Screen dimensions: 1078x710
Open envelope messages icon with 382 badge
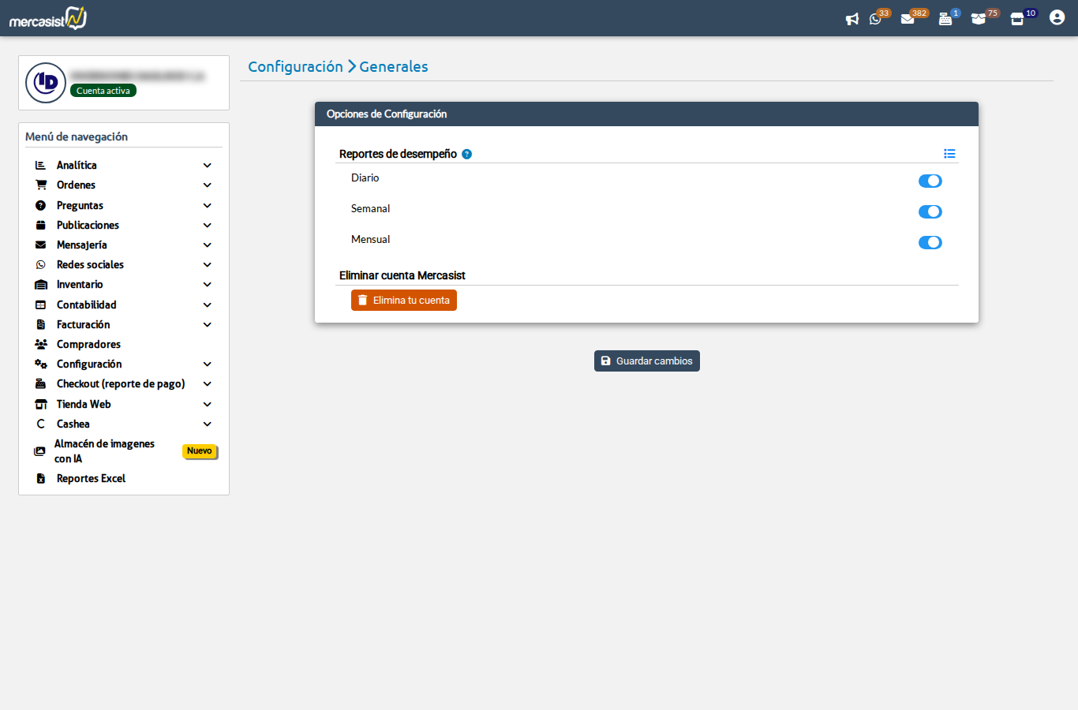[x=908, y=19]
